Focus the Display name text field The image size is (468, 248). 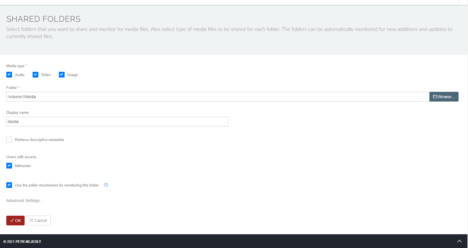click(x=117, y=122)
